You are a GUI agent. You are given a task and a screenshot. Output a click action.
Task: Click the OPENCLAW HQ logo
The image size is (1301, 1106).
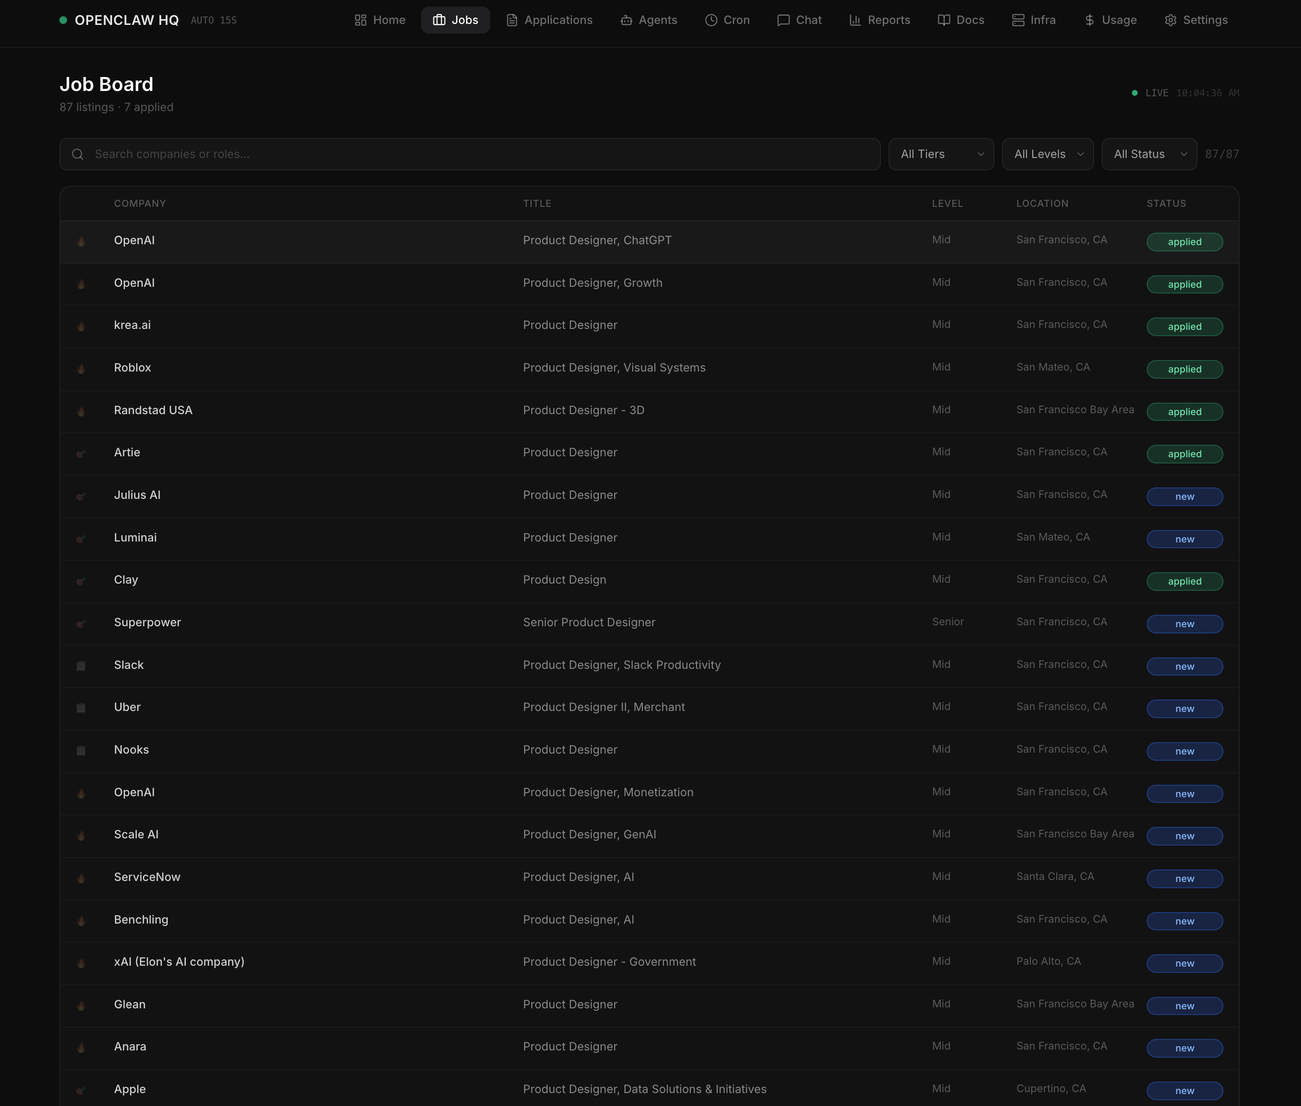click(x=127, y=20)
